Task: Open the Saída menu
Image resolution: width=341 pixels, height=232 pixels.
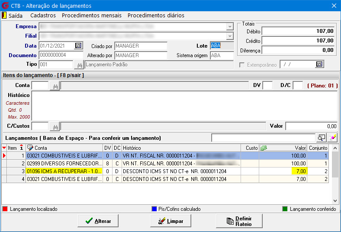Action: click(16, 16)
